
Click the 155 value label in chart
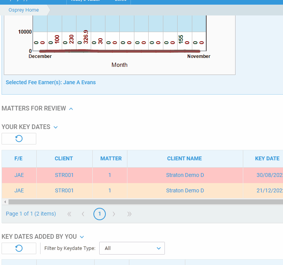(181, 39)
